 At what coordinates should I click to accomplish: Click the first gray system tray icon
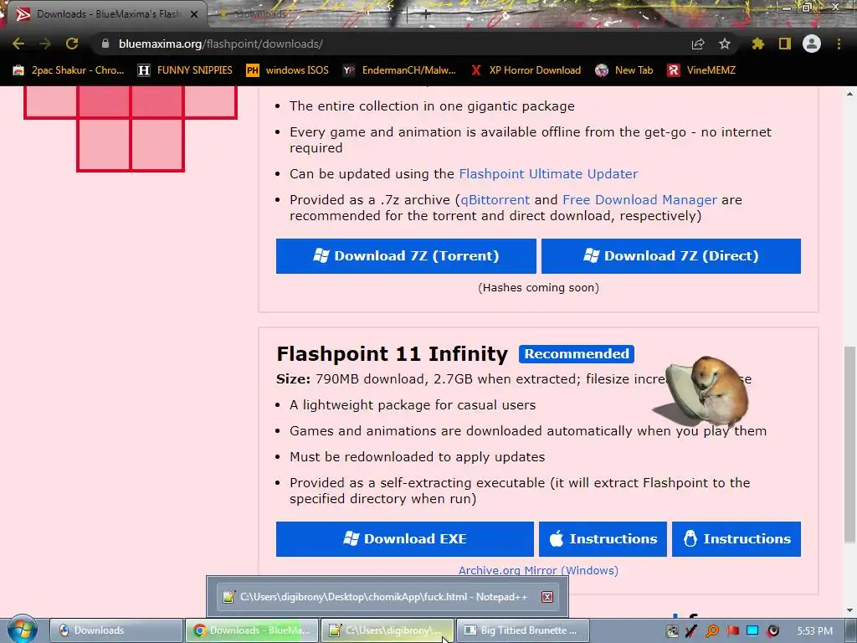(672, 631)
